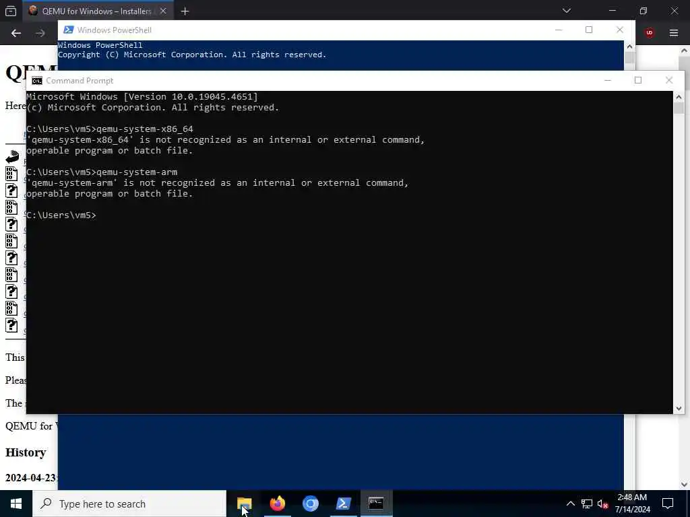Viewport: 690px width, 517px height.
Task: Click the PowerShell scrollbar up arrow
Action: tap(629, 46)
